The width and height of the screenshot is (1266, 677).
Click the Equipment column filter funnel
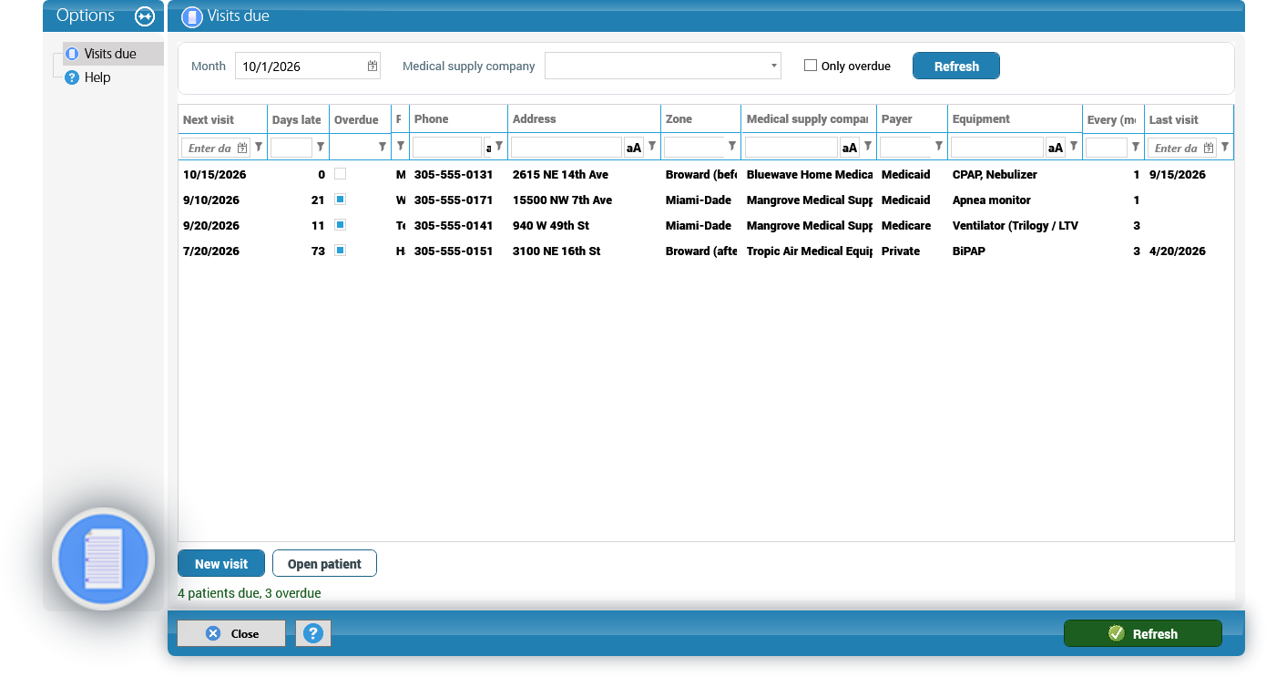click(1074, 147)
